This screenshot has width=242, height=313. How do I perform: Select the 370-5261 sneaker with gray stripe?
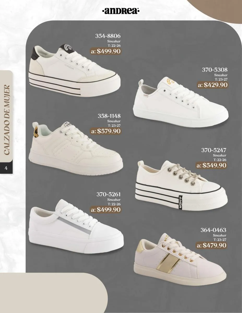click(x=75, y=226)
